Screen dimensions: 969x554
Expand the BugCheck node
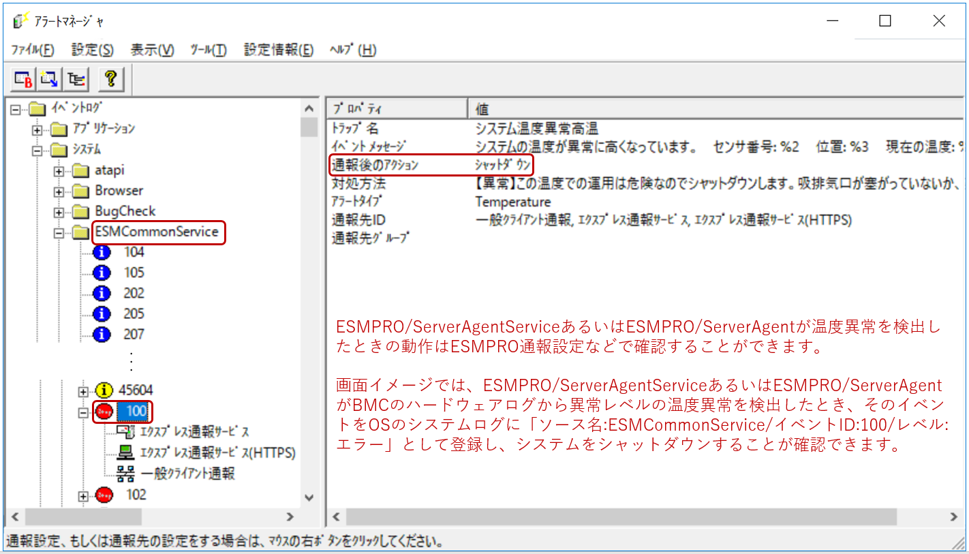(x=59, y=212)
